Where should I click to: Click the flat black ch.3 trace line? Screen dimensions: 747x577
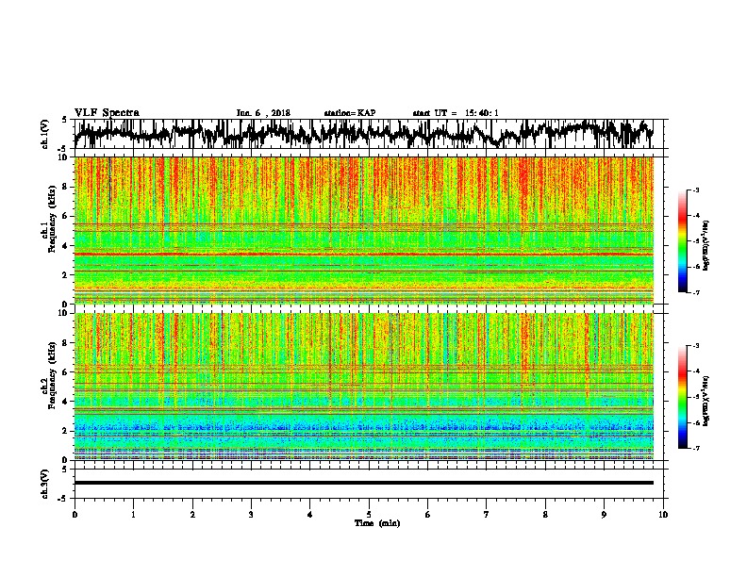(364, 483)
